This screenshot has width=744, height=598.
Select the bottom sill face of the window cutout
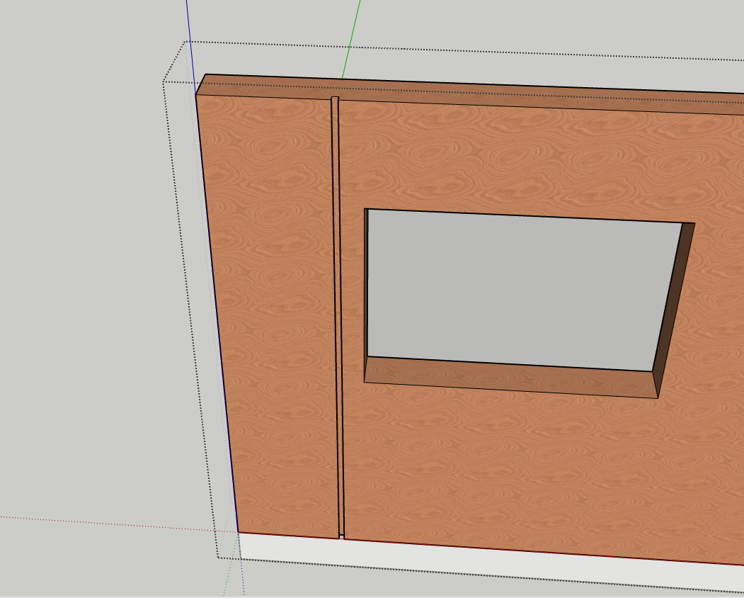pyautogui.click(x=510, y=376)
